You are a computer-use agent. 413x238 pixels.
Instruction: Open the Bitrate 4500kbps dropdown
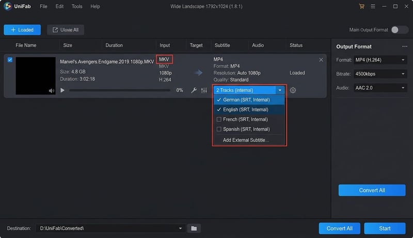tap(380, 74)
